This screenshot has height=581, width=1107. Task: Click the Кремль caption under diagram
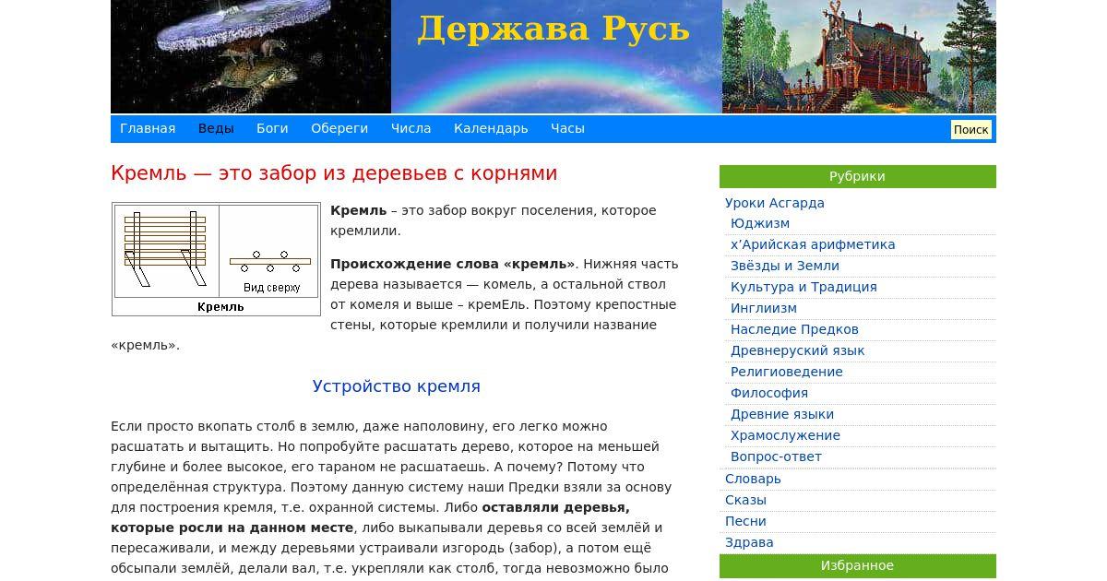coord(220,306)
